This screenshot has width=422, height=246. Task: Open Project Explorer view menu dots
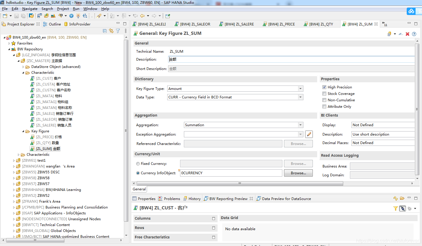126,31
